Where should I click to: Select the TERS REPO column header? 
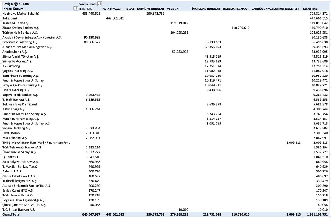click(86, 9)
